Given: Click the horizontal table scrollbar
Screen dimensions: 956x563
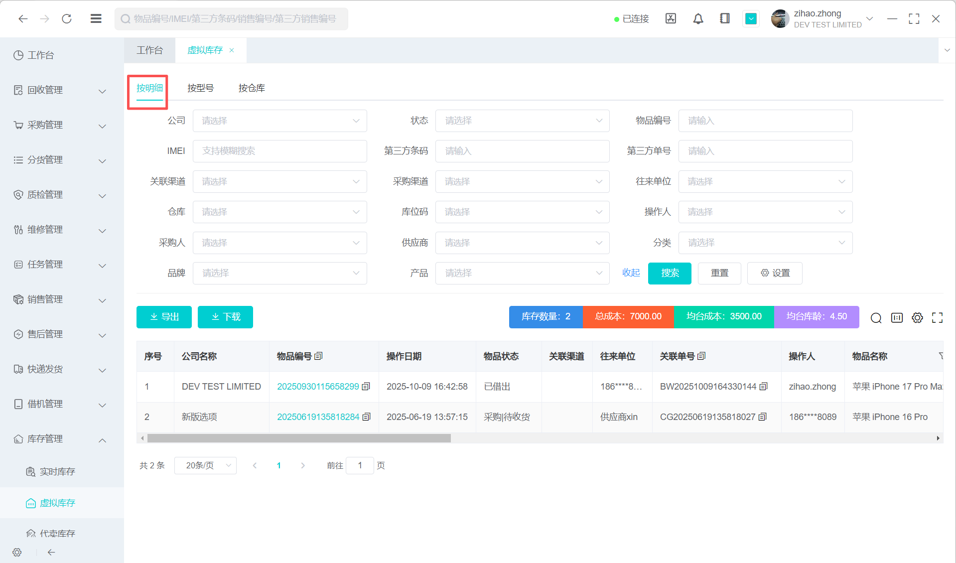Looking at the screenshot, I should (299, 438).
